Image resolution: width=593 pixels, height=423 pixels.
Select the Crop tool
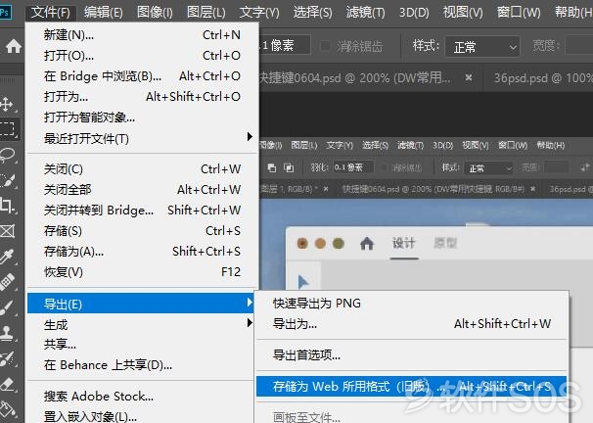tap(7, 206)
